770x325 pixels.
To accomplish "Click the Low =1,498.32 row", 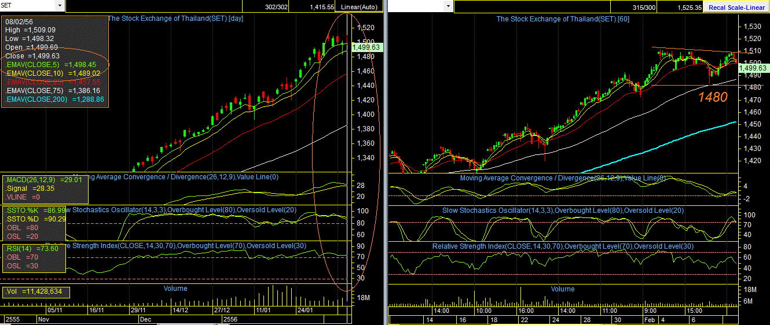I will (x=30, y=38).
